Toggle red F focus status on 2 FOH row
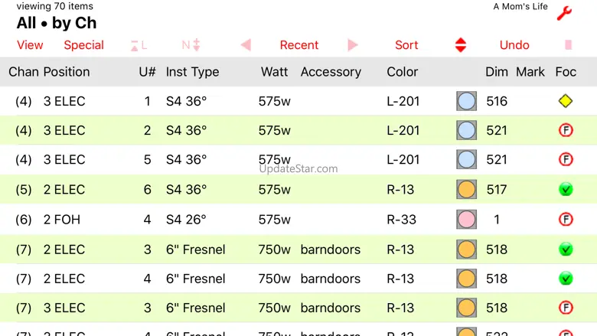Screen dimensions: 597x336 pyautogui.click(x=566, y=220)
